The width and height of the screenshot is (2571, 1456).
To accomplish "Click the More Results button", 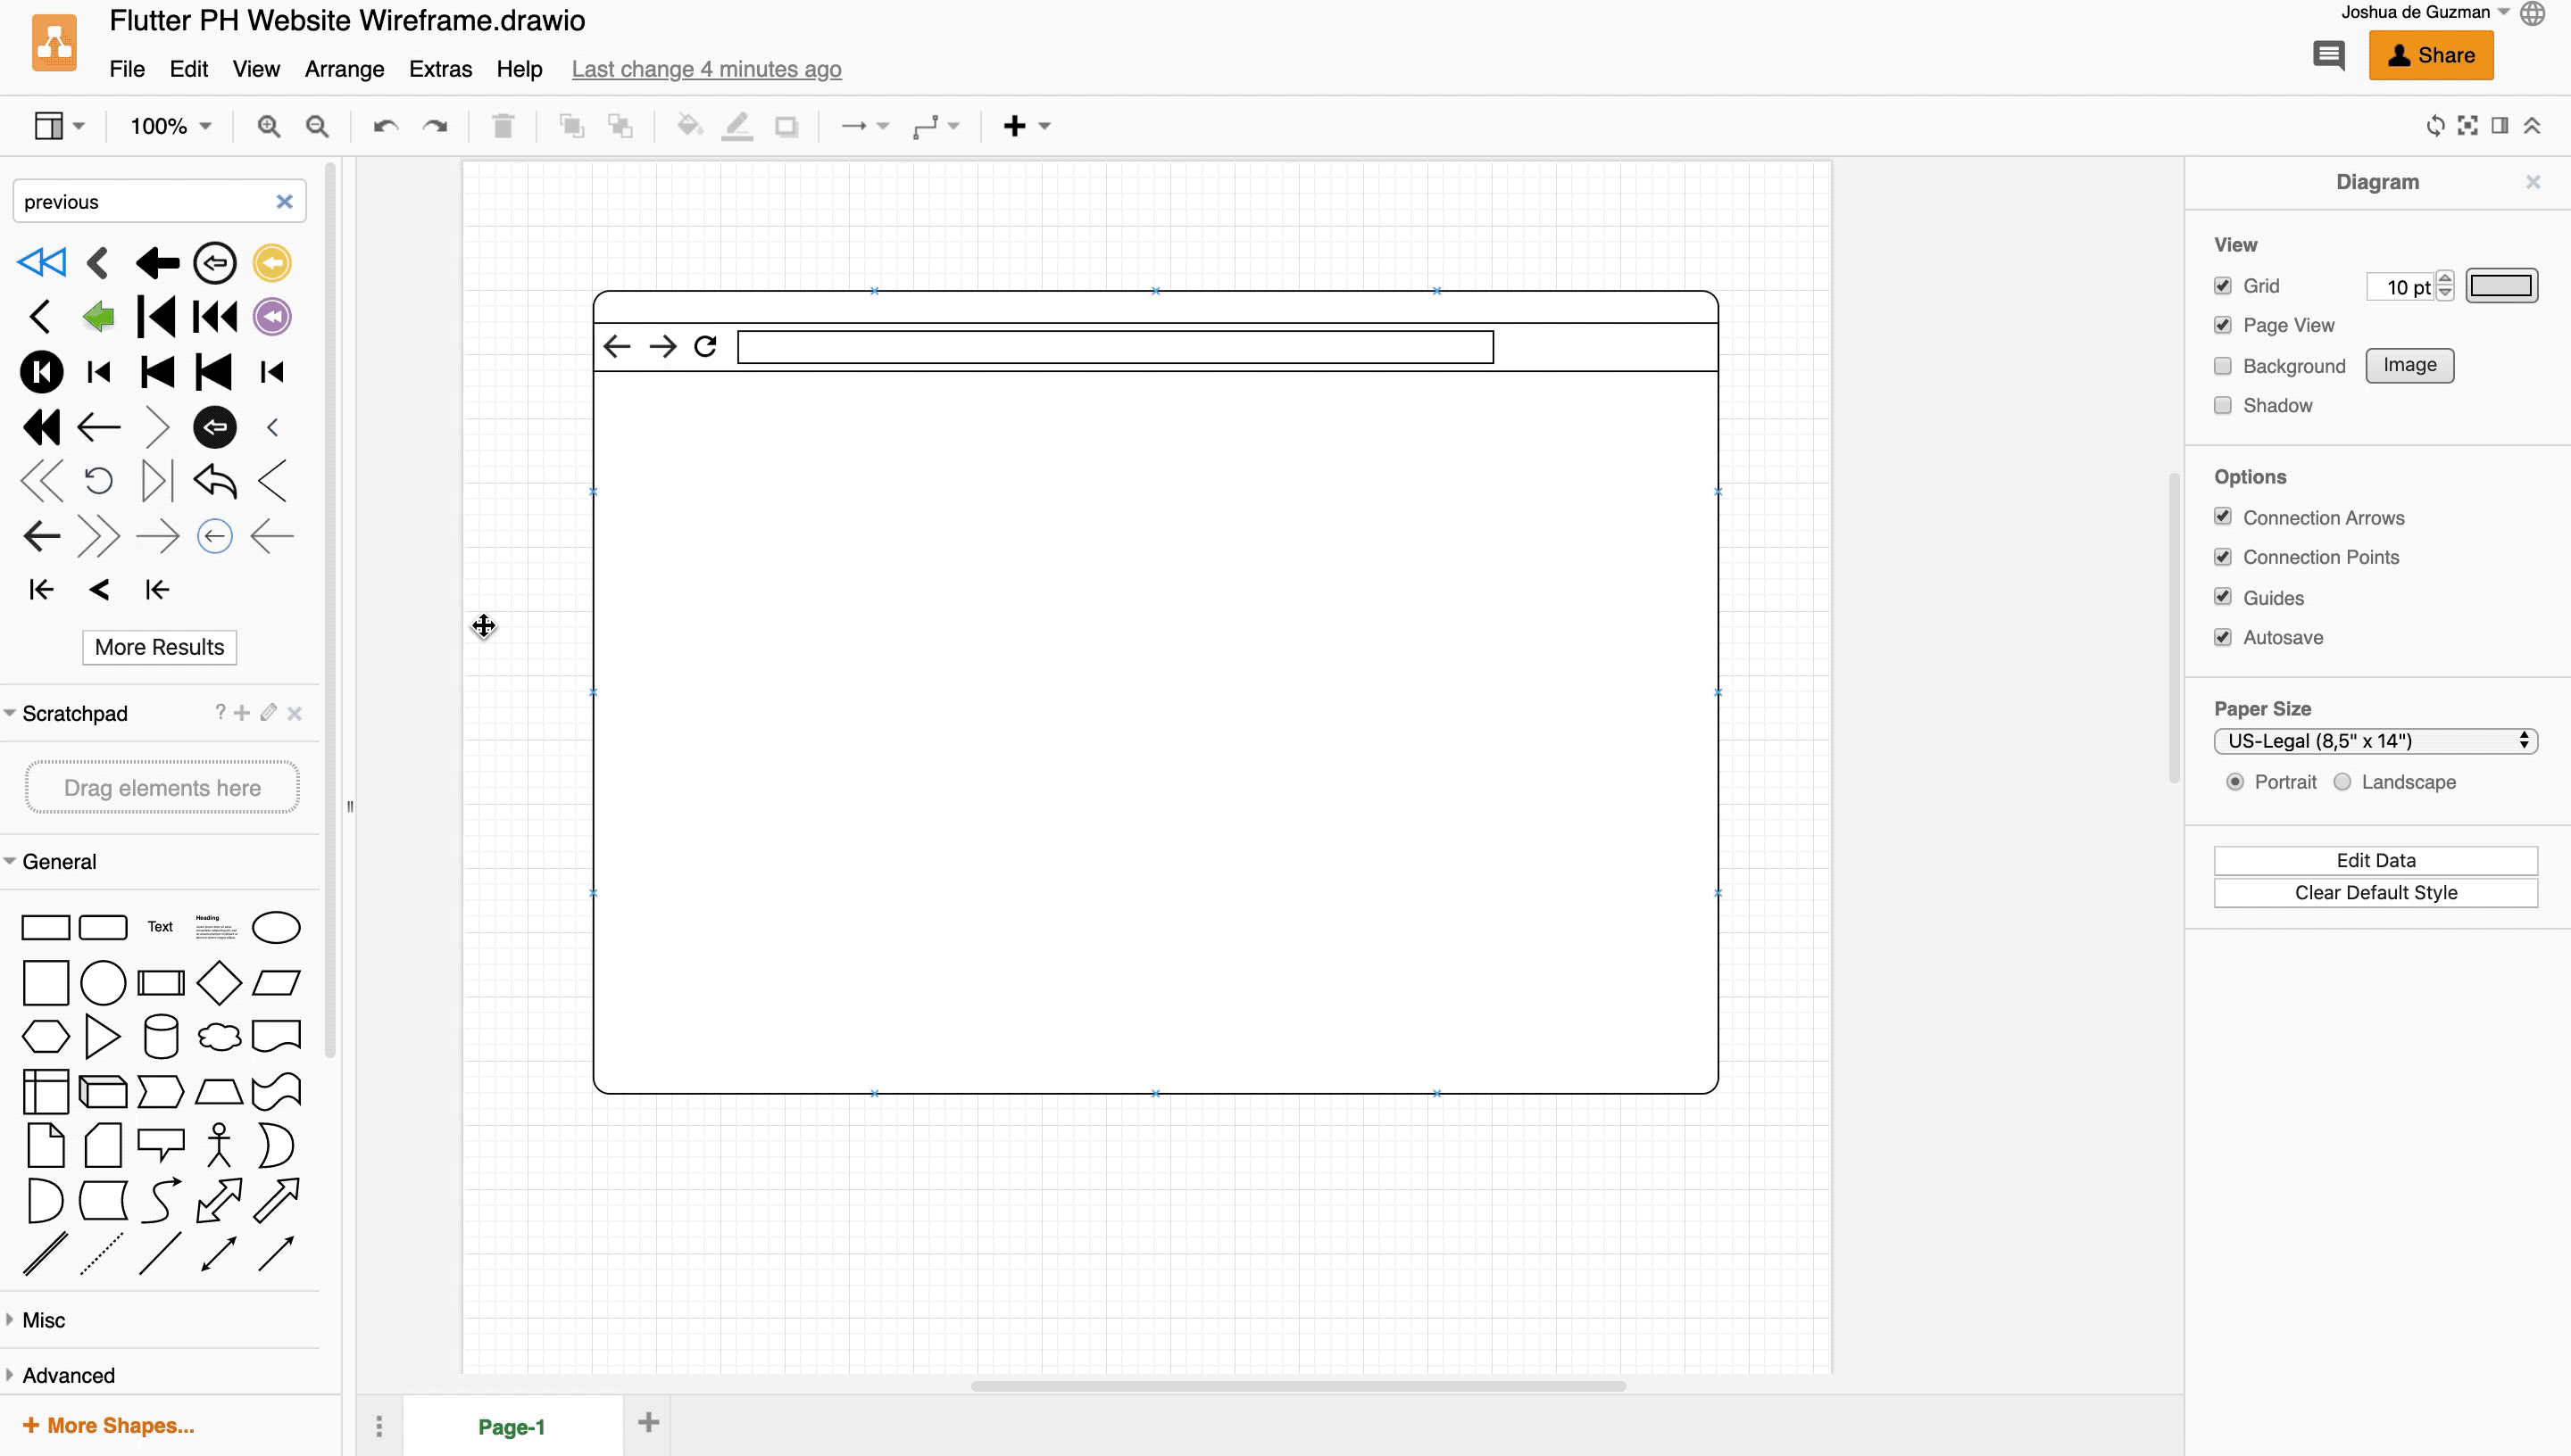I will (159, 647).
